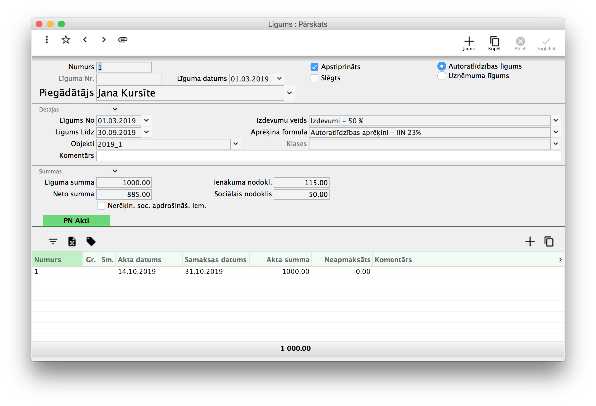
Task: Uncheck the Apstiprināts checkbox
Action: (x=314, y=67)
